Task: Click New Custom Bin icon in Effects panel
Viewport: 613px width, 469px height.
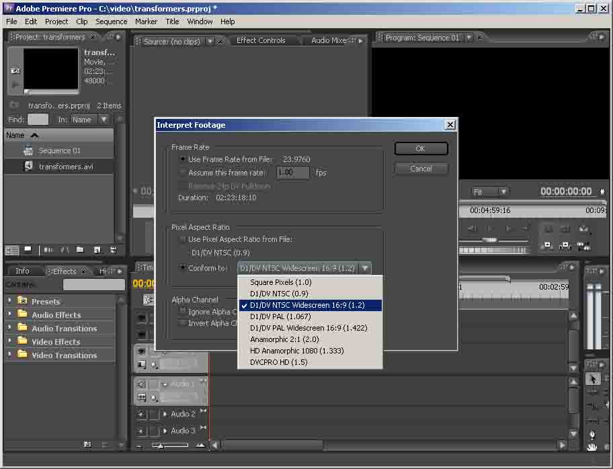Action: pos(87,444)
